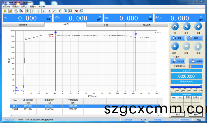Click the speed slider handle at 500

click(x=201, y=86)
